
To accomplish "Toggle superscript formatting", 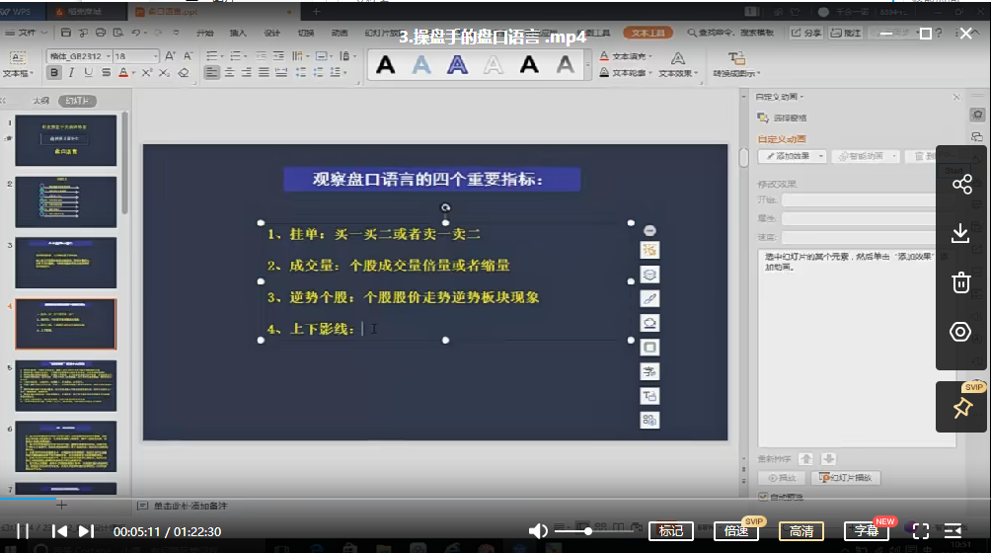I will point(147,73).
